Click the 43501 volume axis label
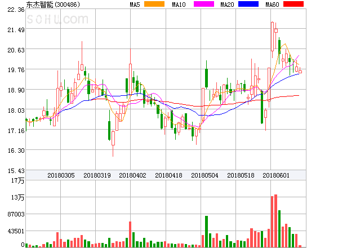338x248 pixels. pos(16,231)
